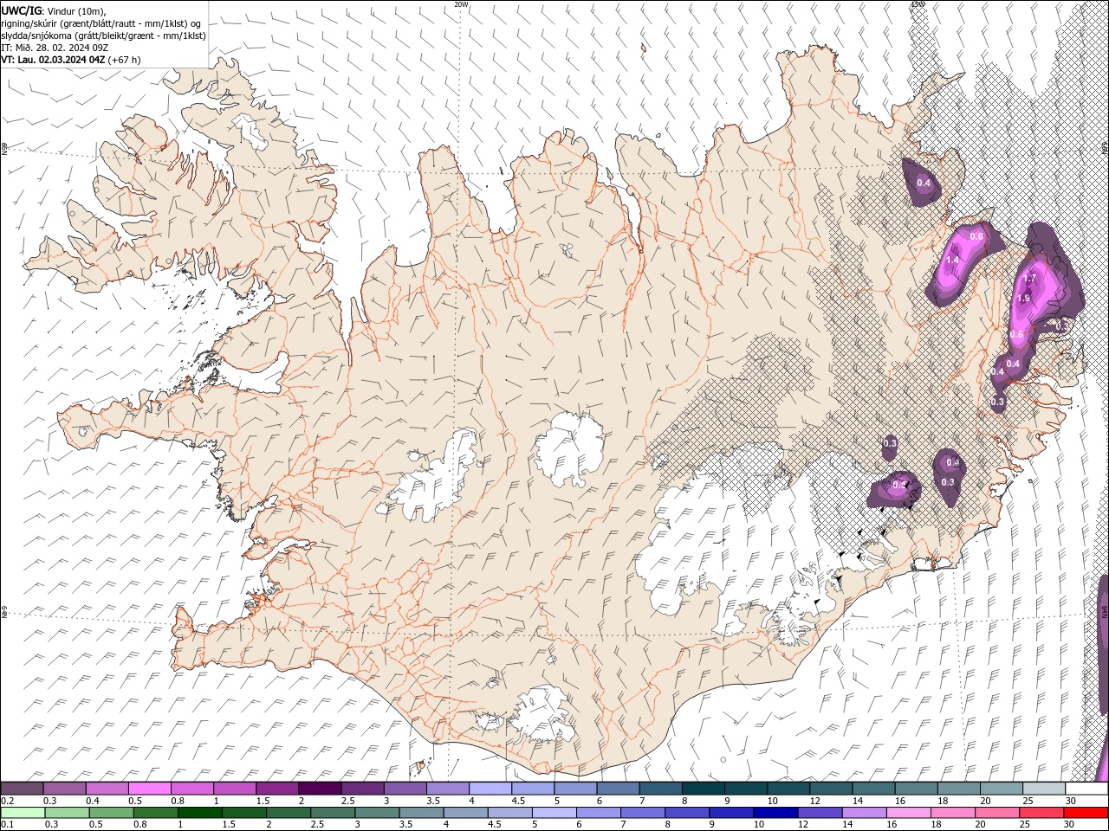Pick the grey-teal 20–25 swatch in top legend row
The image size is (1109, 831).
pos(1001,789)
